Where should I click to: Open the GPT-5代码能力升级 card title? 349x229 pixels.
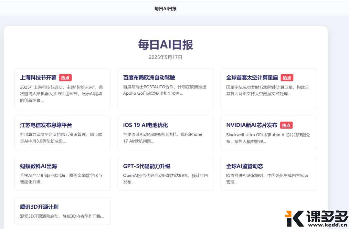[x=147, y=166]
